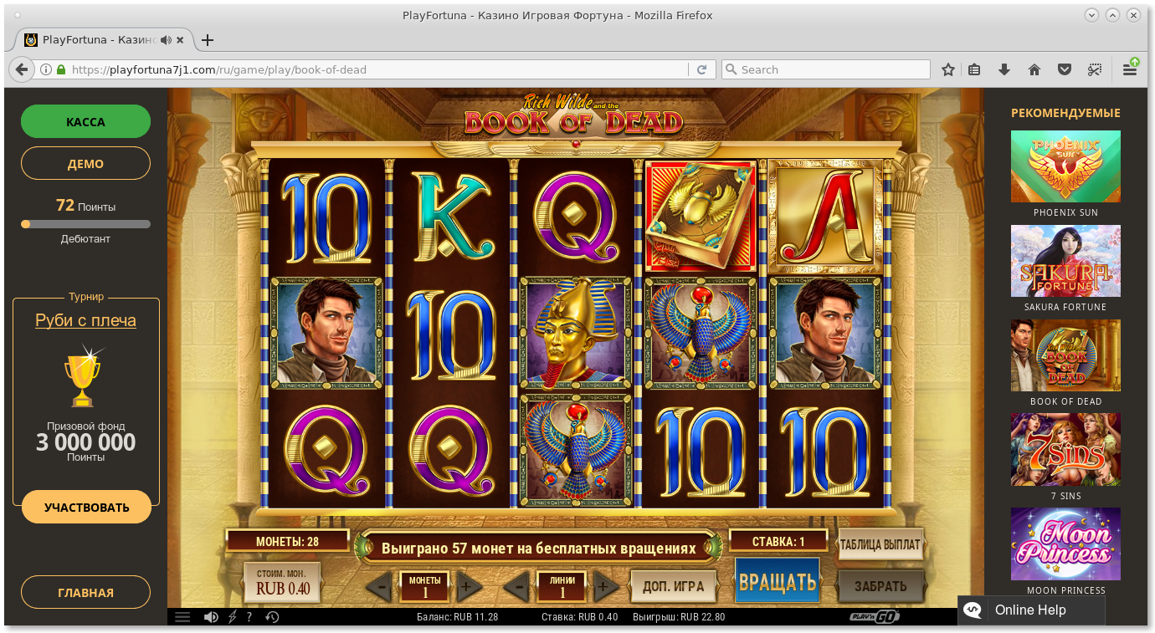Click the ЗАБРАТЬ collect button
1155x633 pixels.
(880, 586)
